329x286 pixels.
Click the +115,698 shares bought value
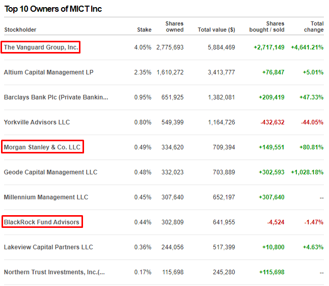(272, 272)
